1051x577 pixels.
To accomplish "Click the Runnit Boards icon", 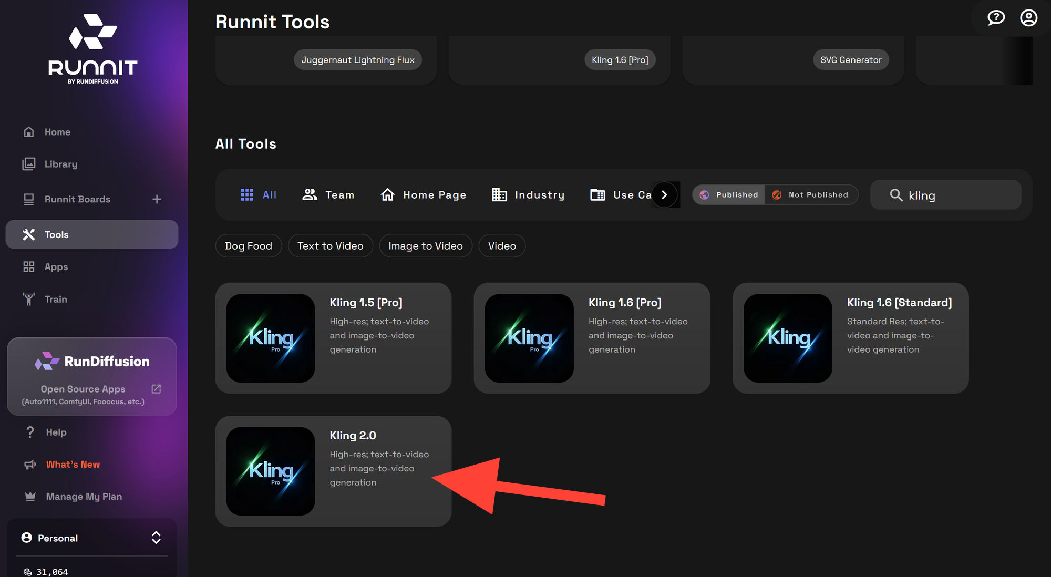I will point(29,199).
